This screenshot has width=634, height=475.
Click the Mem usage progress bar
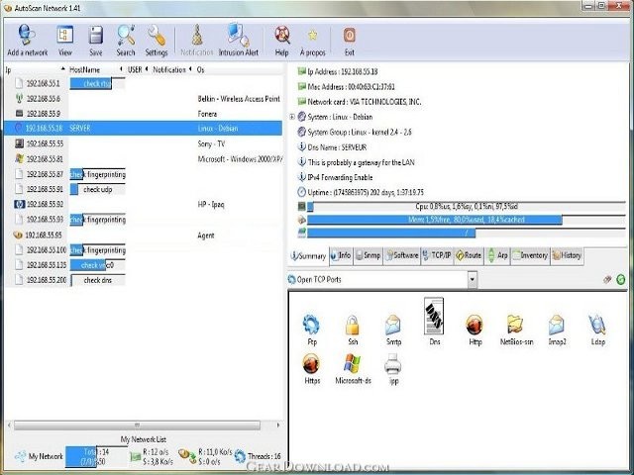467,220
